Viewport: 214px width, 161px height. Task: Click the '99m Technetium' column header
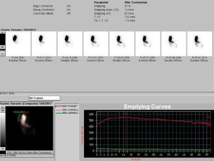click(x=136, y=3)
